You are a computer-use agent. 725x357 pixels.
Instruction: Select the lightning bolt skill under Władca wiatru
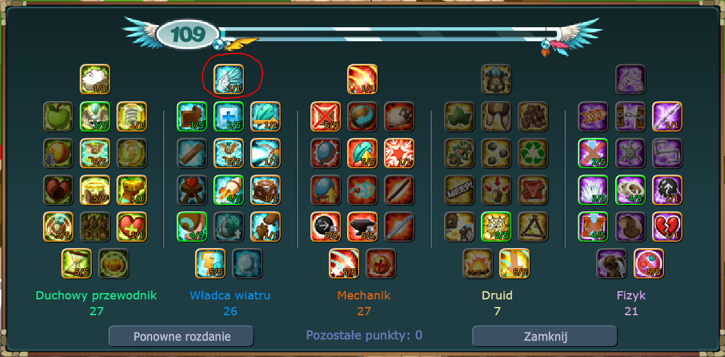point(210,263)
